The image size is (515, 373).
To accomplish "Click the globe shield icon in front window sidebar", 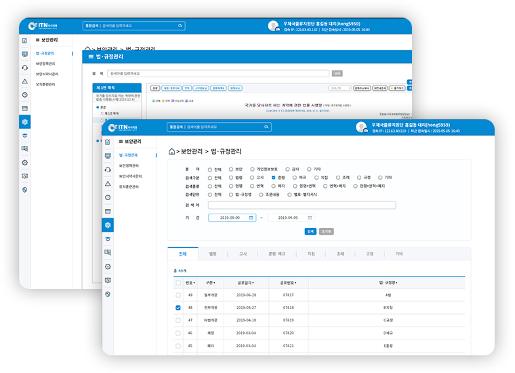I will 108,294.
